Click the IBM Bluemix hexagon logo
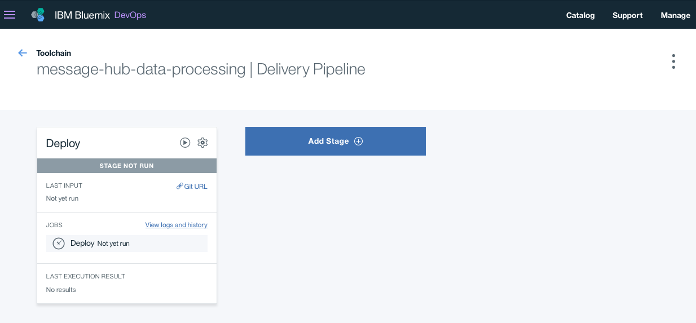This screenshot has height=323, width=696. (38, 15)
